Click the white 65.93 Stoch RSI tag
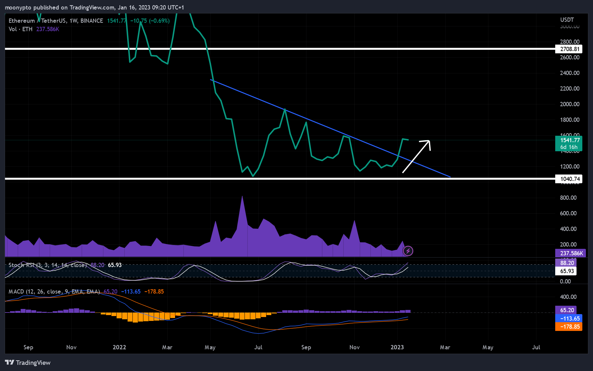The height and width of the screenshot is (371, 593). point(566,271)
